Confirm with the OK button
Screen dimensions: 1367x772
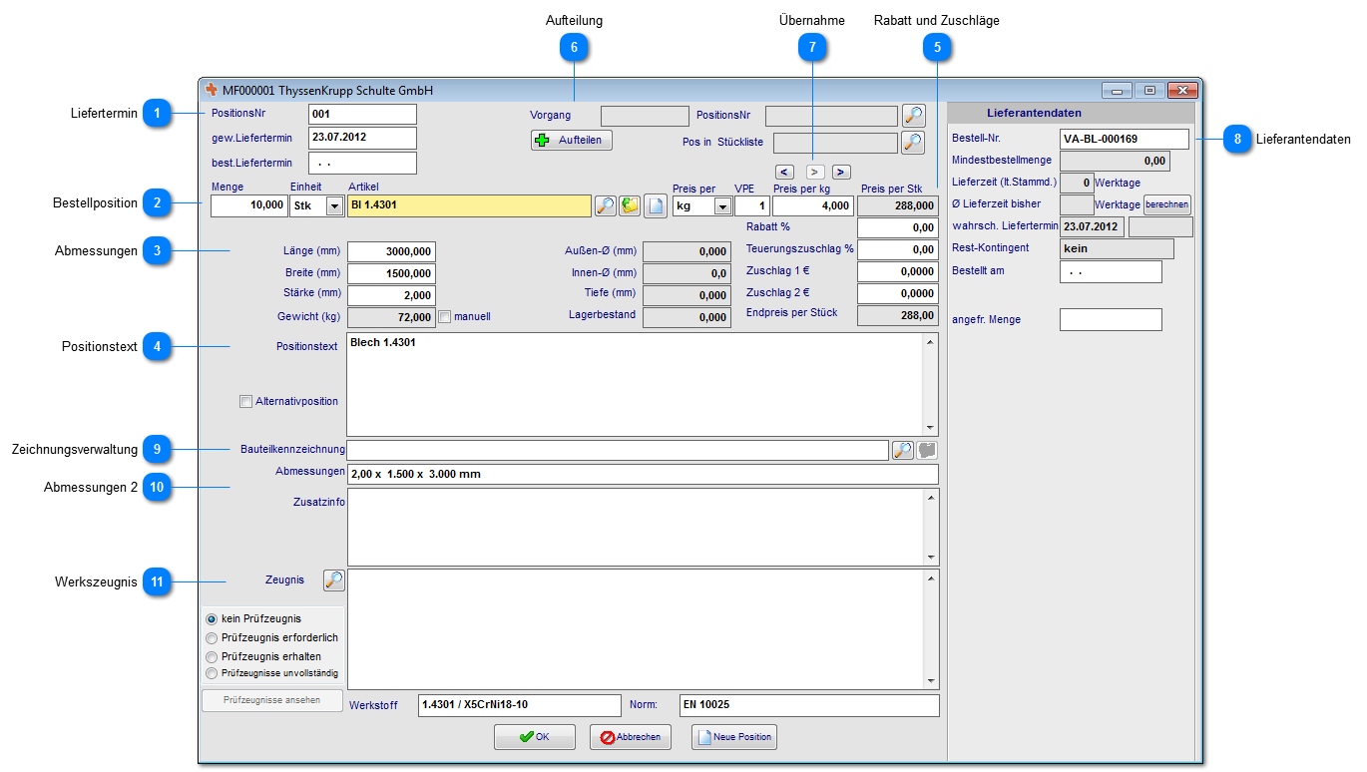[x=535, y=737]
